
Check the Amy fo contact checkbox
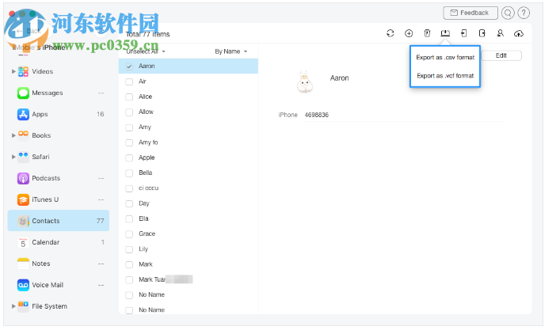click(x=129, y=142)
